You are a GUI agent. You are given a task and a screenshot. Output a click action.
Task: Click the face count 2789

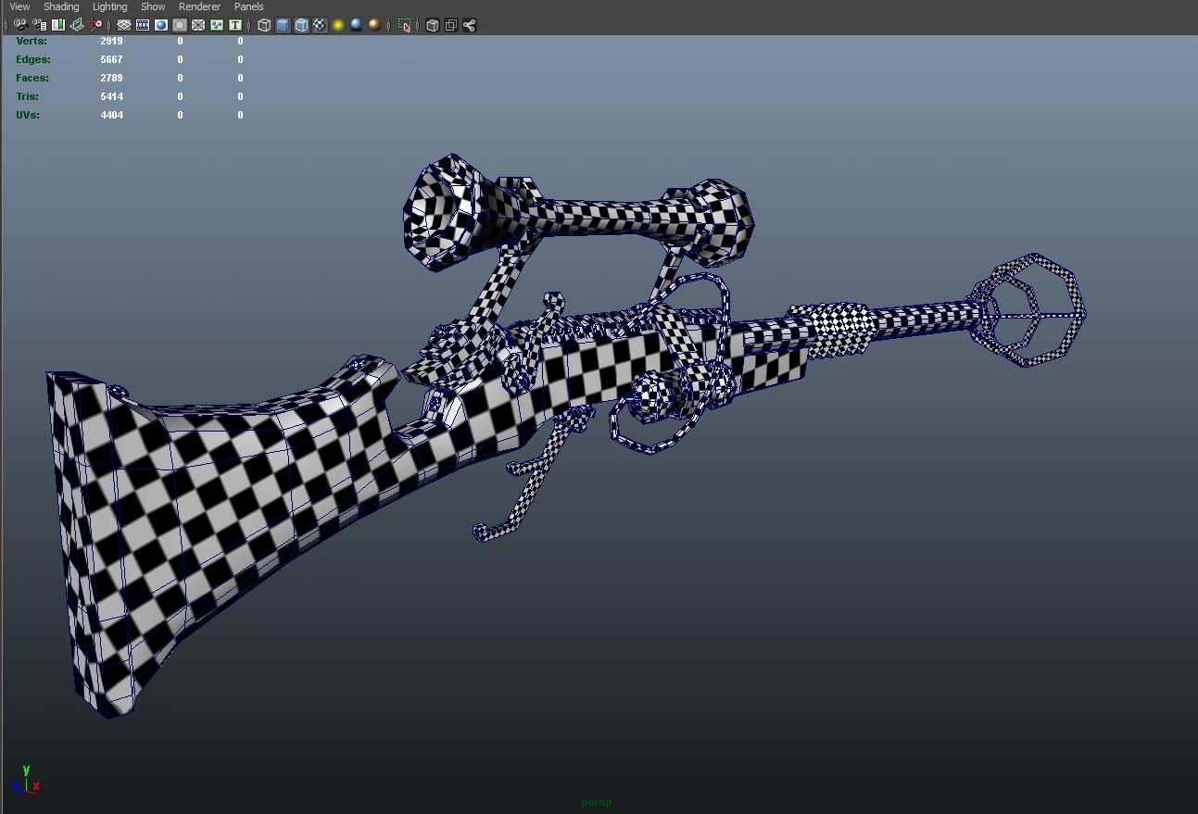[111, 78]
